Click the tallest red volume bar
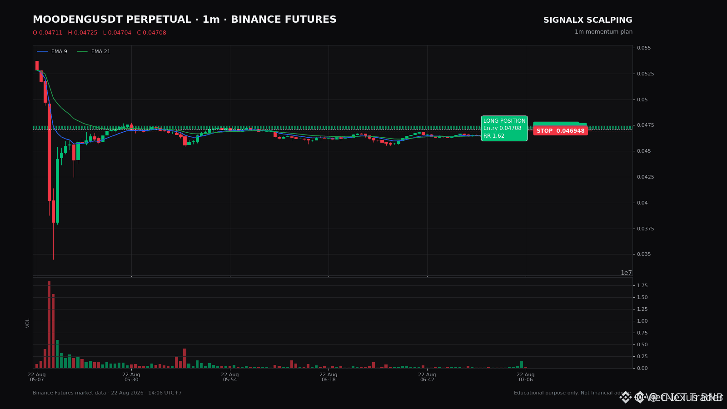Screen dimensions: 727x409 pos(49,324)
